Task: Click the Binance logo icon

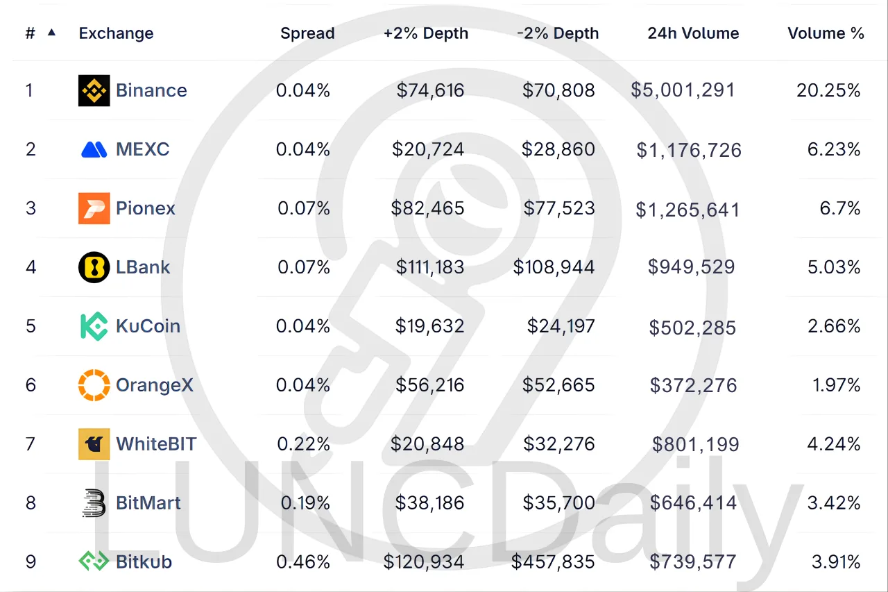Action: pos(94,90)
